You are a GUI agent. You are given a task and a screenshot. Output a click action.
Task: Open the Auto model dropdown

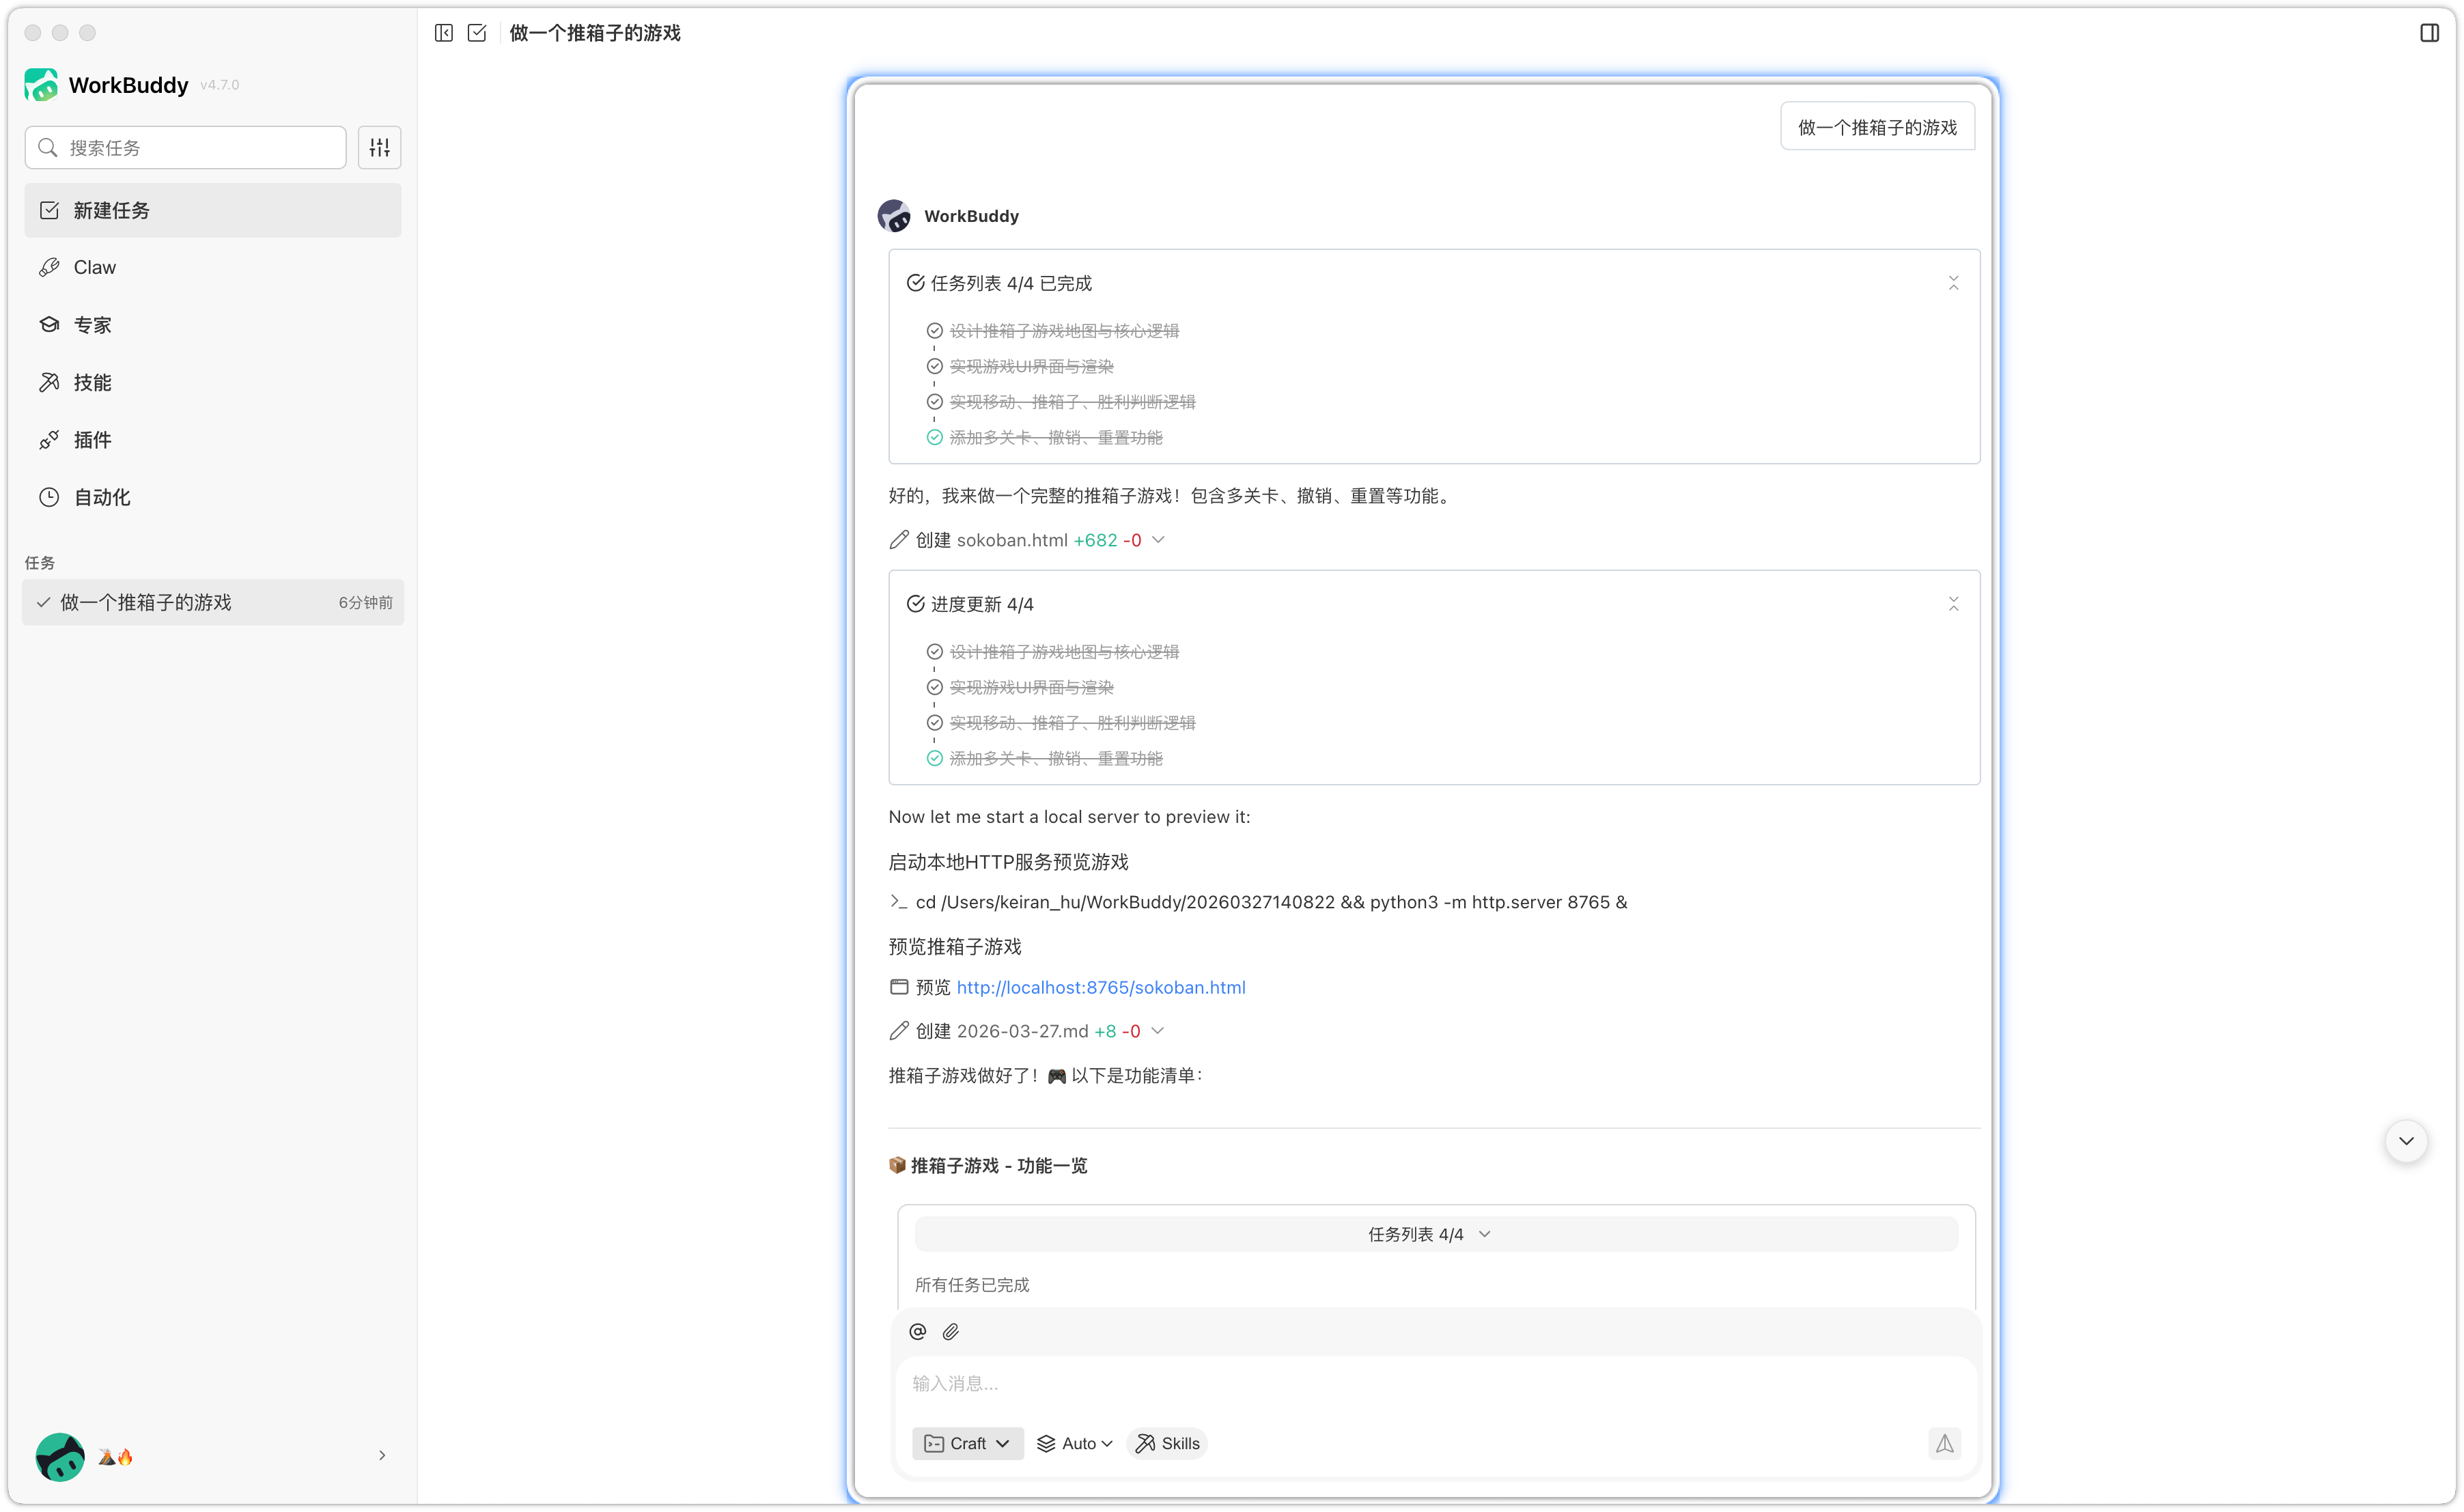click(1075, 1443)
